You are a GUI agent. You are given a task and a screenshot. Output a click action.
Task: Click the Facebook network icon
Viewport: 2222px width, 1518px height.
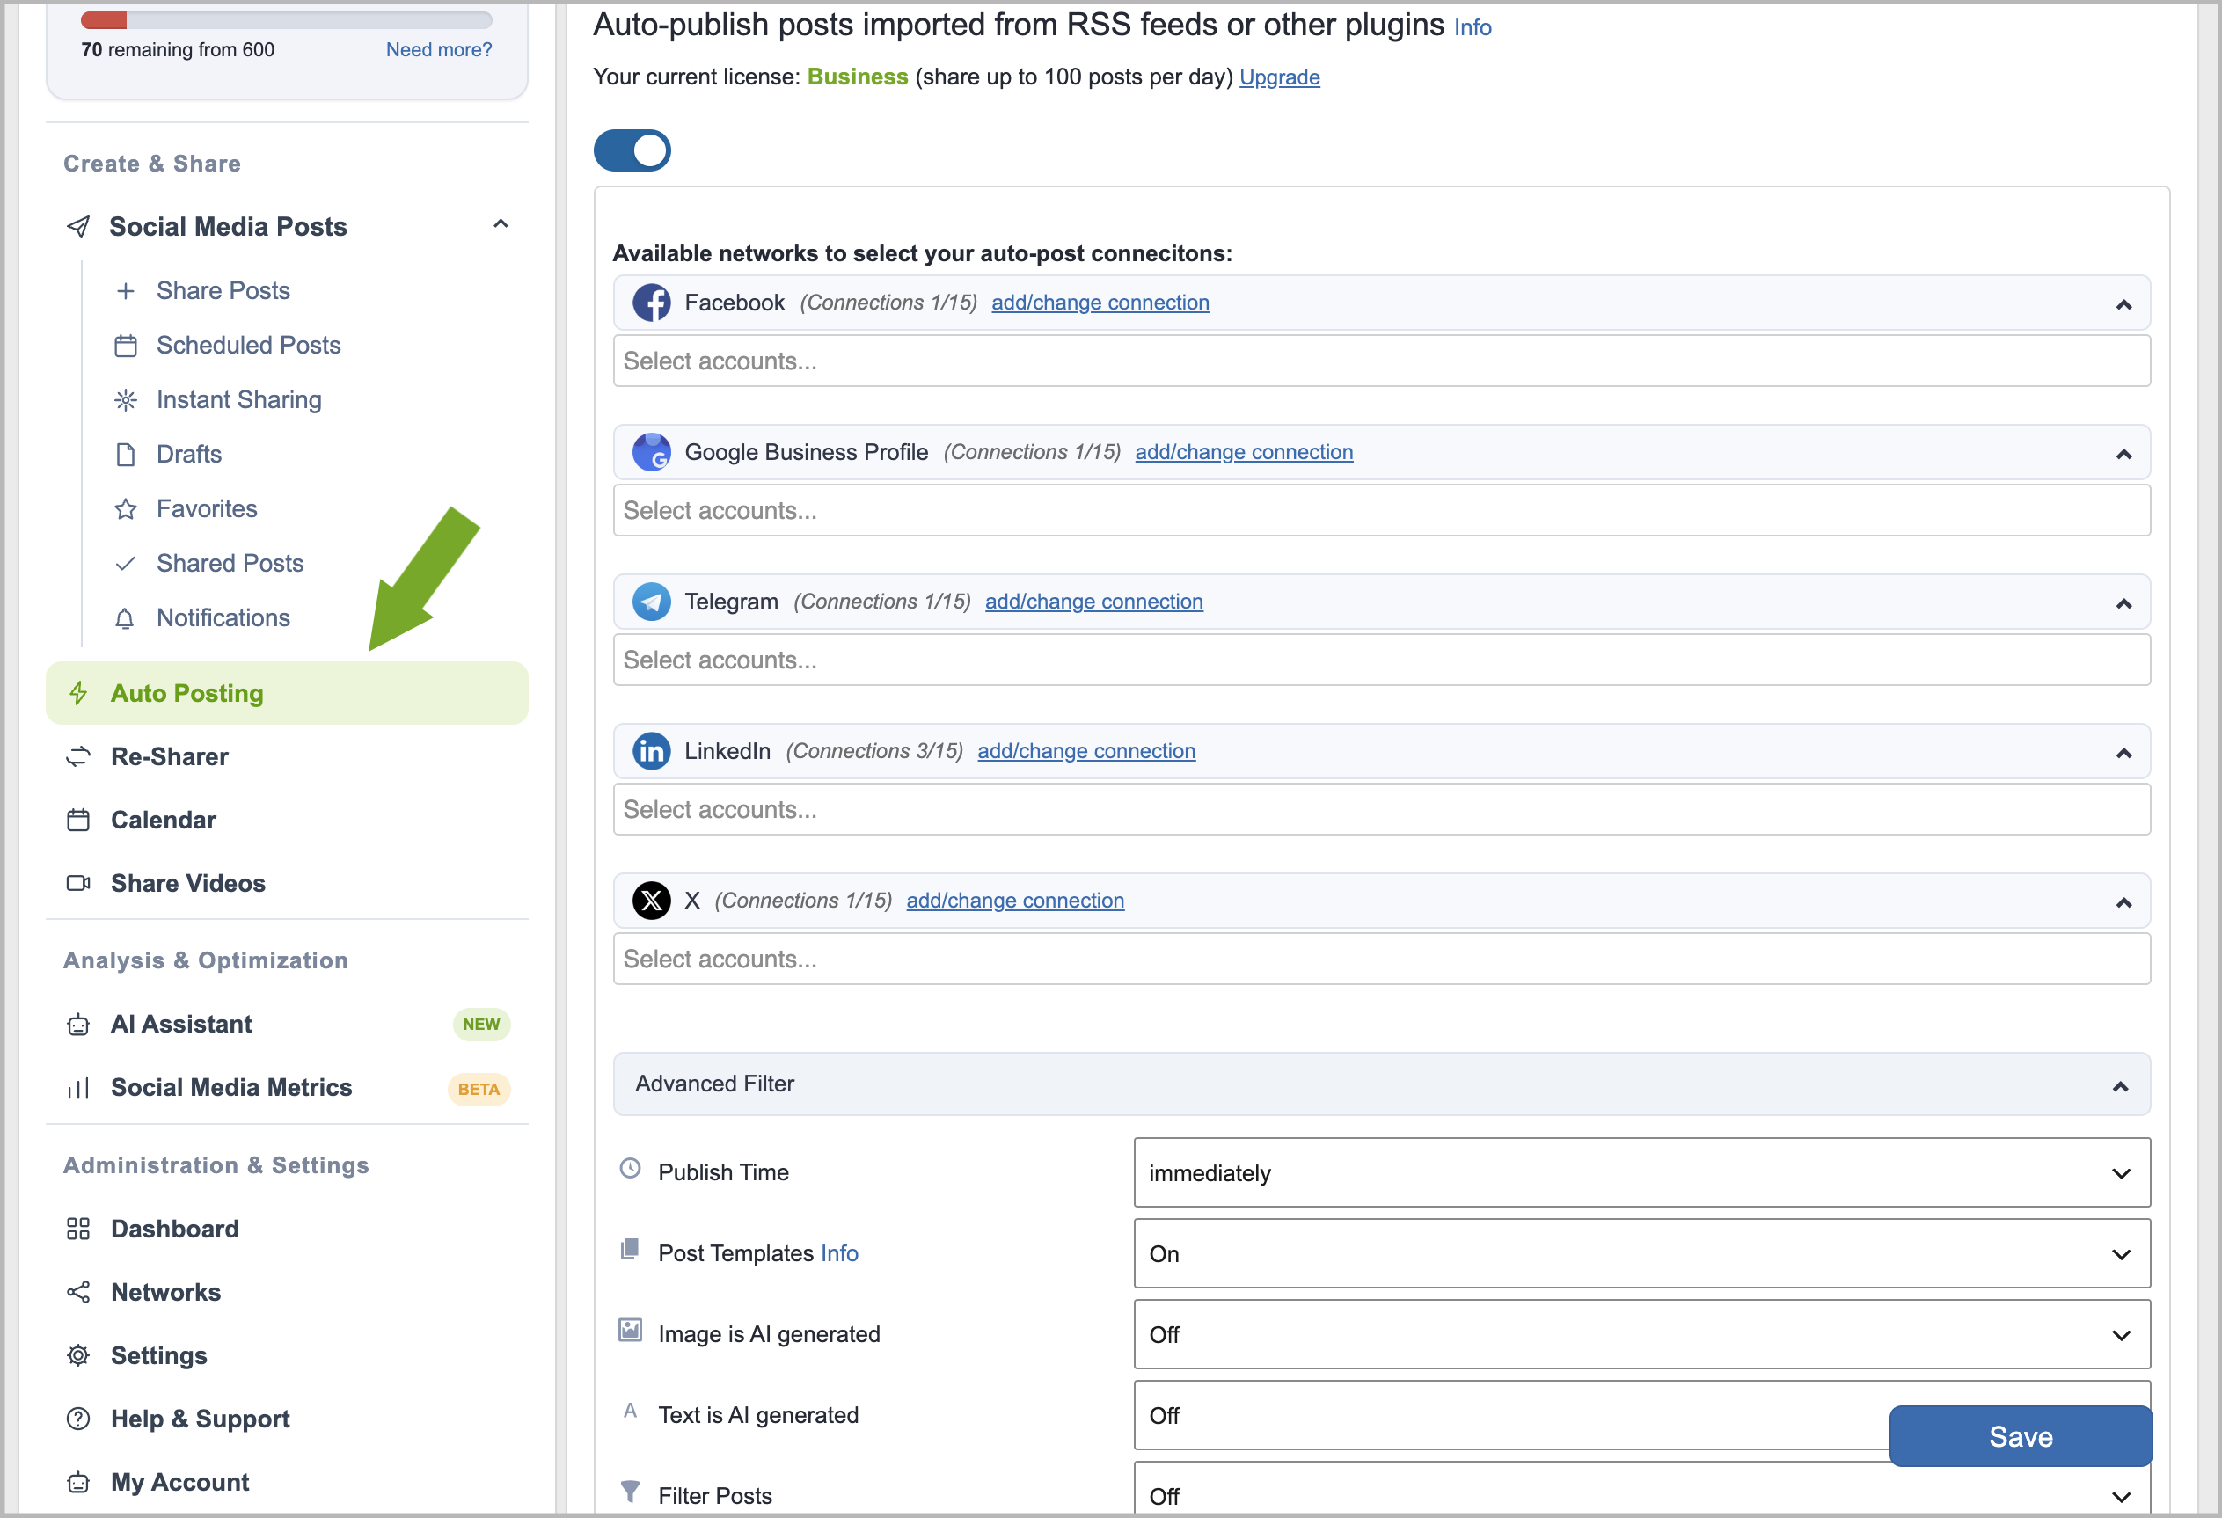651,303
